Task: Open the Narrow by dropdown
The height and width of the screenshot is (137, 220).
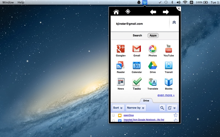Action: [x=136, y=108]
